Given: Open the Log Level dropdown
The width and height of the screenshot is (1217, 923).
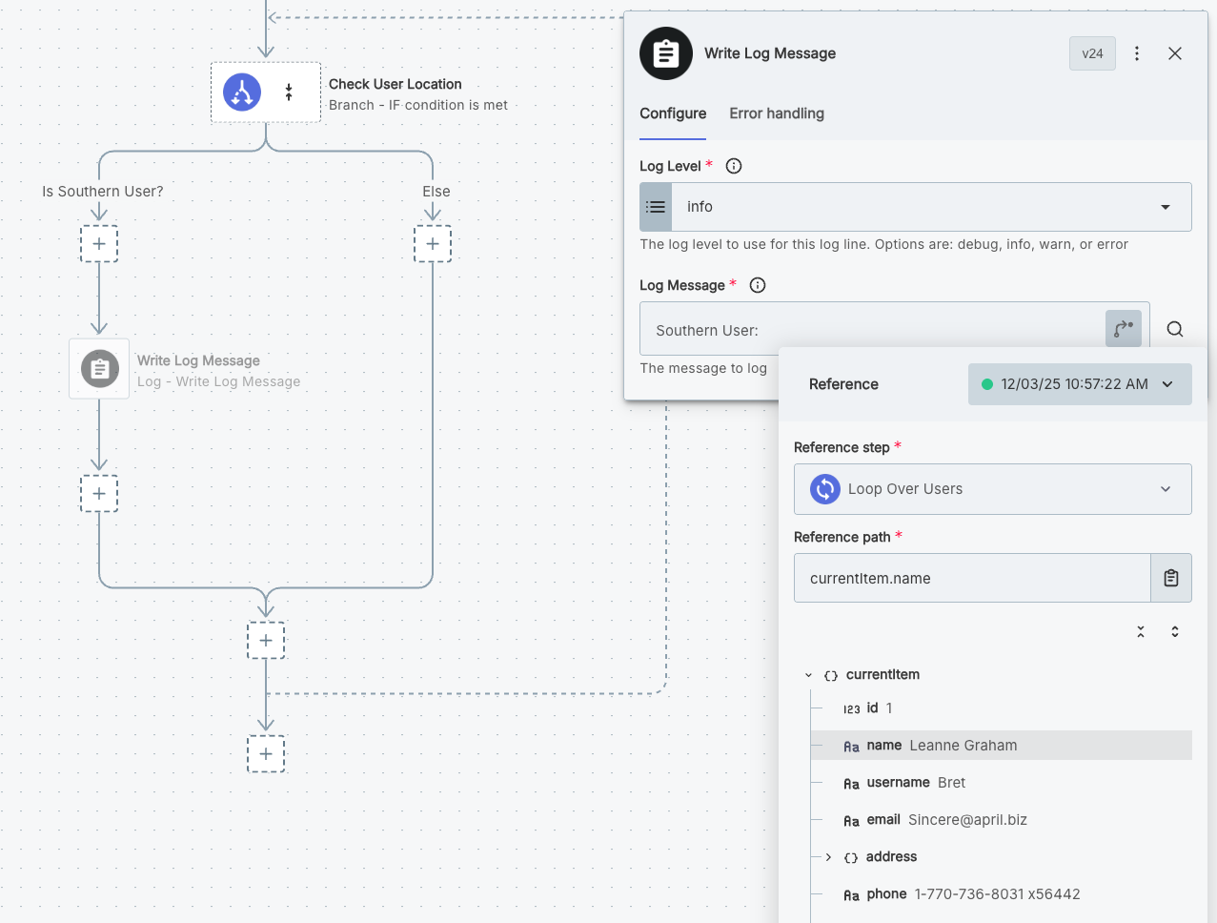Looking at the screenshot, I should pos(1164,206).
